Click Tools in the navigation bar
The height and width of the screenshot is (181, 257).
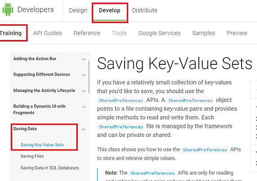[x=119, y=33]
